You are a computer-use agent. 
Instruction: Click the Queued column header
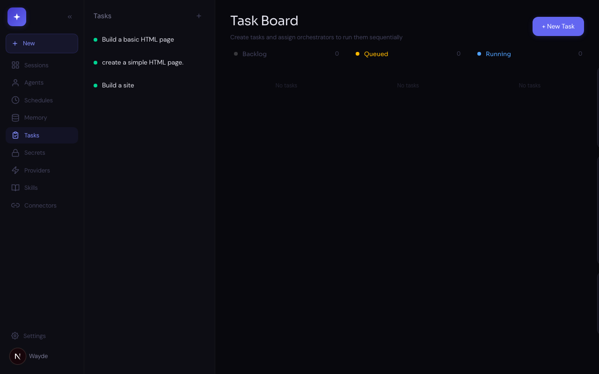coord(376,54)
